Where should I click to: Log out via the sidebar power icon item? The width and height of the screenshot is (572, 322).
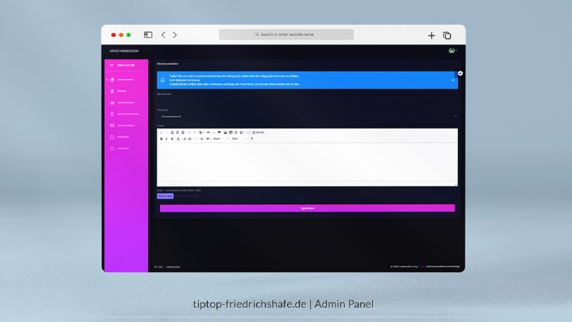[120, 149]
